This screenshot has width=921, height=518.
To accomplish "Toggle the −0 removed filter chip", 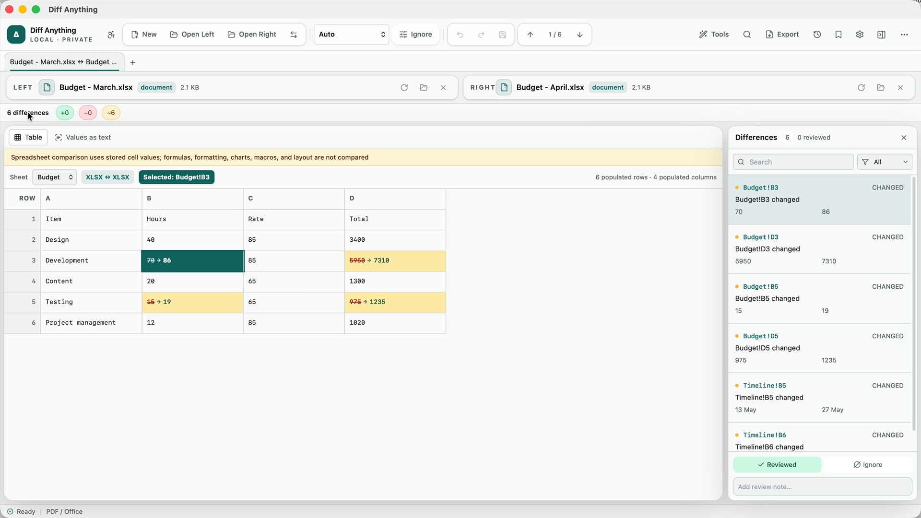I will tap(88, 113).
